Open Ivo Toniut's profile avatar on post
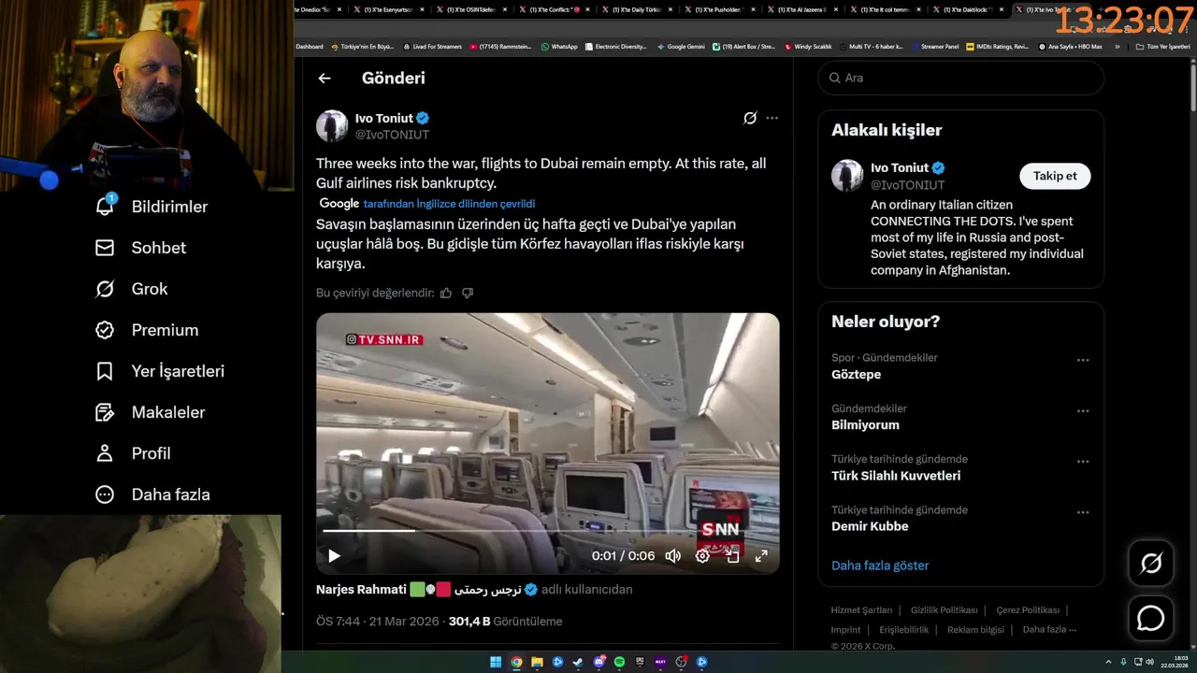Viewport: 1197px width, 673px height. (332, 126)
